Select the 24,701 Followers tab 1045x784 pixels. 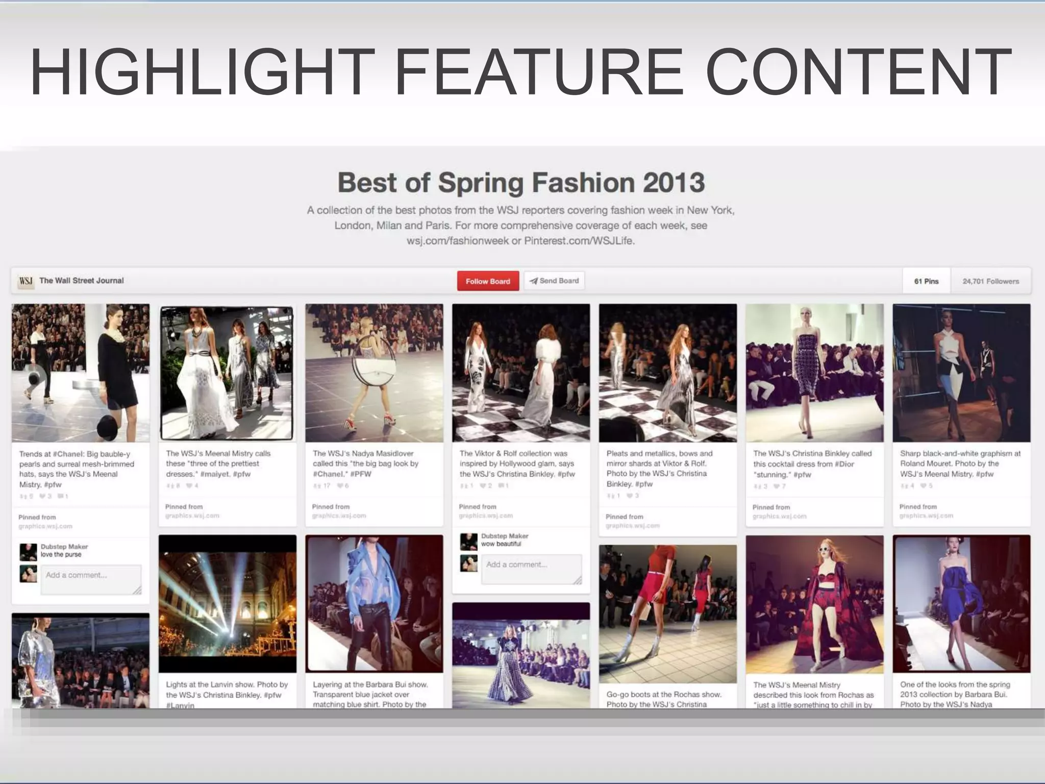click(x=990, y=281)
